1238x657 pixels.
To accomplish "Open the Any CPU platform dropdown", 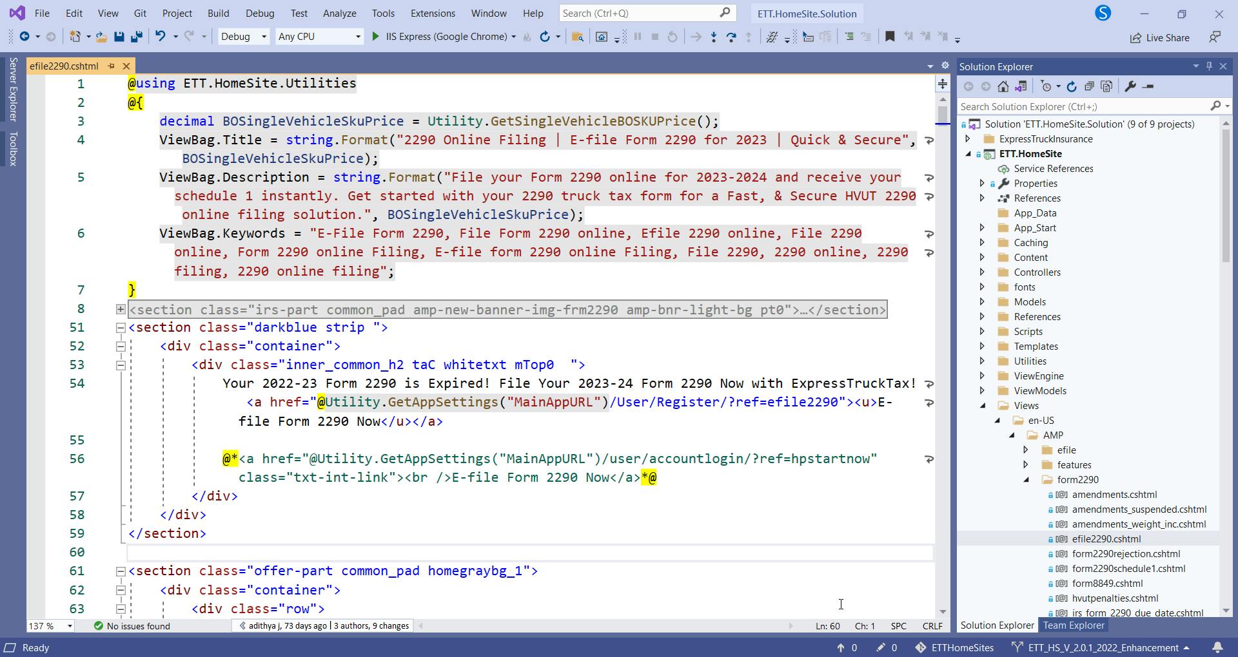I will point(319,37).
